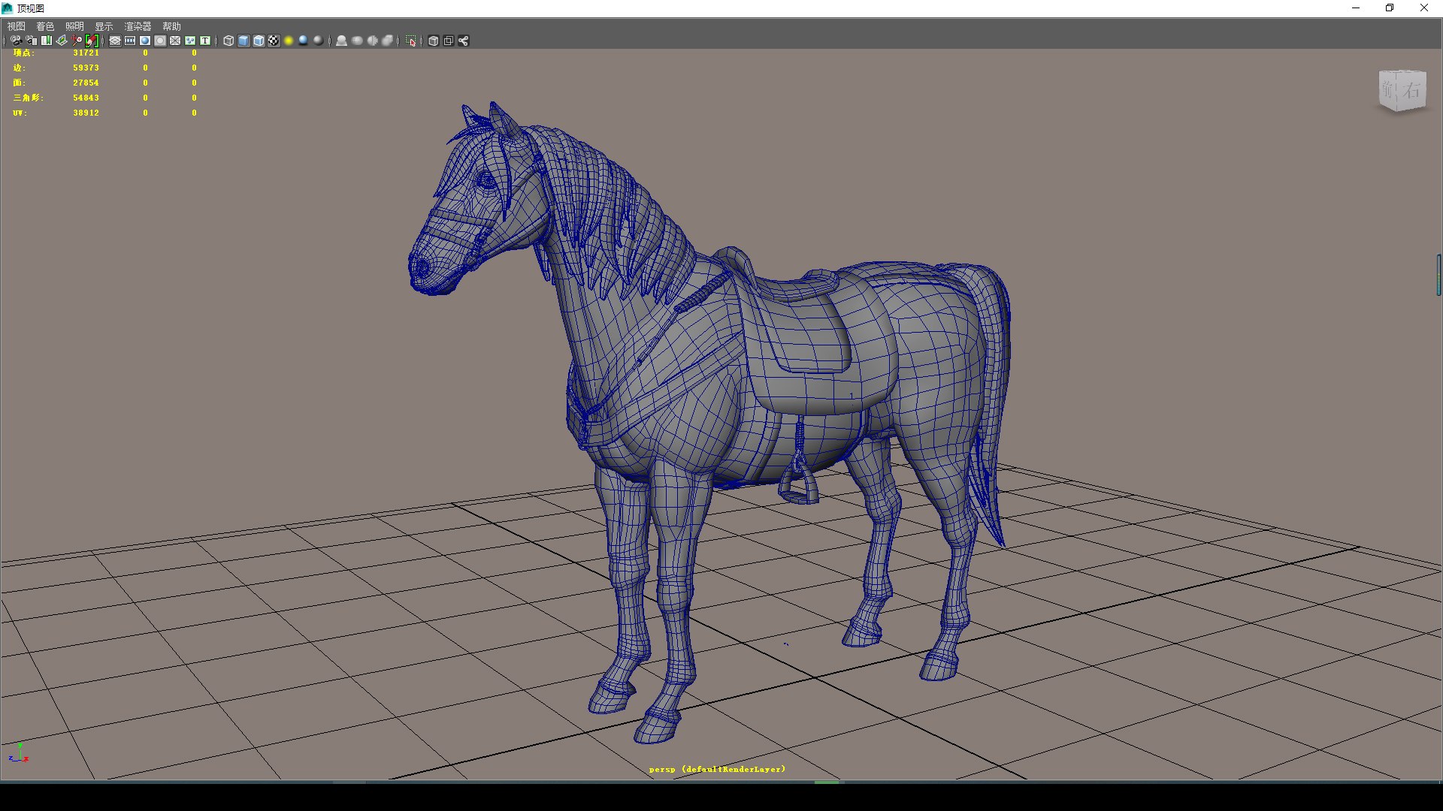Image resolution: width=1443 pixels, height=811 pixels.
Task: Select the Grease Pencil tool icon
Action: coord(92,41)
